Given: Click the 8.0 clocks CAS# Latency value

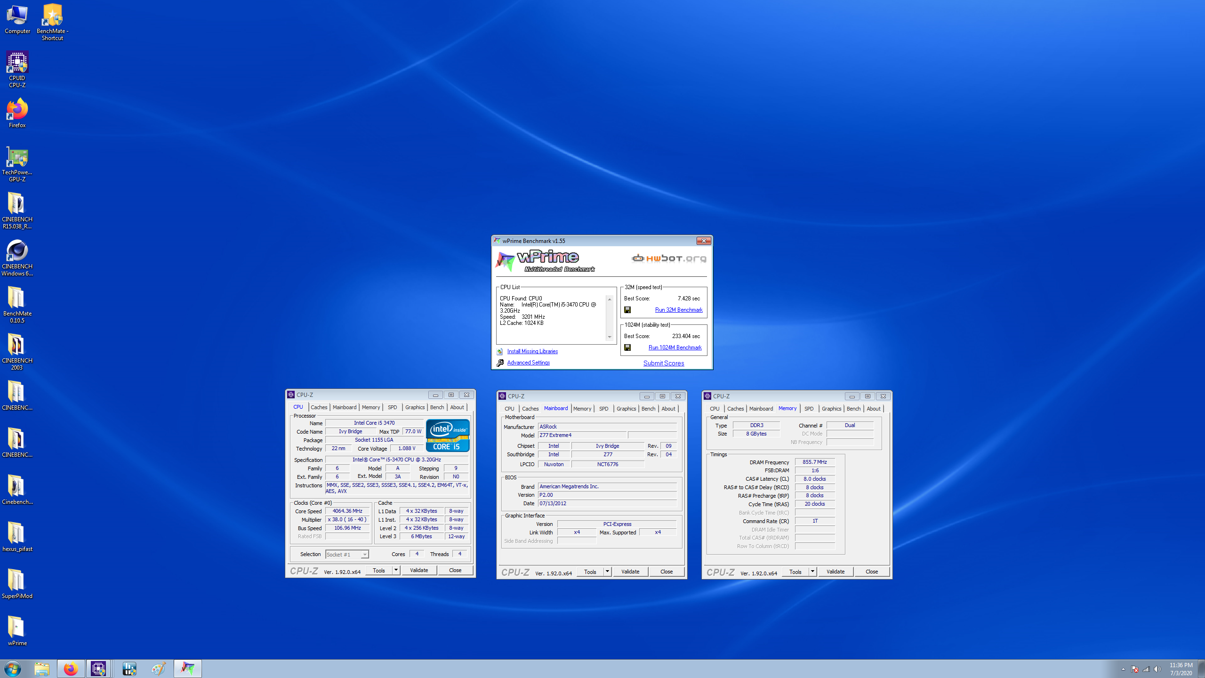Looking at the screenshot, I should (815, 479).
